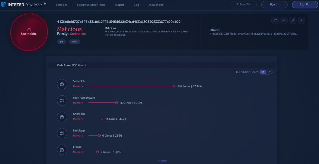The width and height of the screenshot is (319, 164).
Task: Click the red Sodinokibi family name link
Action: [78, 34]
